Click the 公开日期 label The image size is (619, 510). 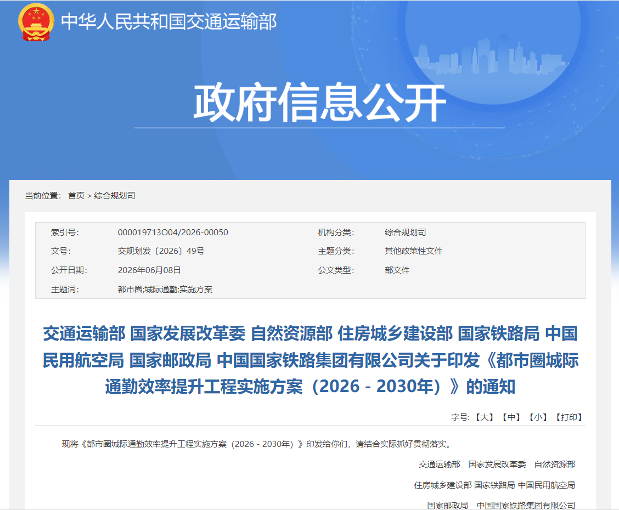pos(69,270)
